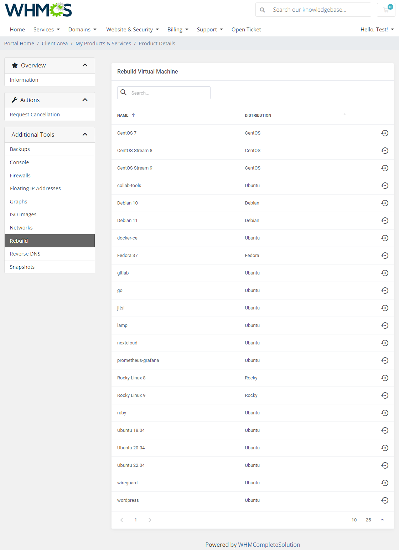Screen dimensions: 399x550
Task: Open the Support dropdown menu
Action: (x=210, y=30)
